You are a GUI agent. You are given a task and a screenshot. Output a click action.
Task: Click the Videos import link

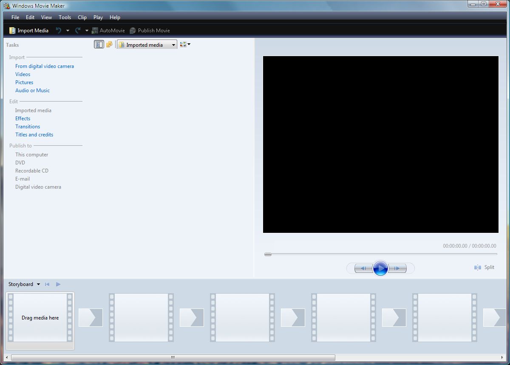pos(23,74)
